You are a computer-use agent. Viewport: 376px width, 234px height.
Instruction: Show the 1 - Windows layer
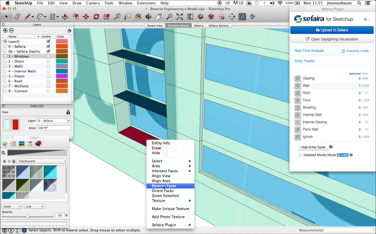(x=48, y=56)
